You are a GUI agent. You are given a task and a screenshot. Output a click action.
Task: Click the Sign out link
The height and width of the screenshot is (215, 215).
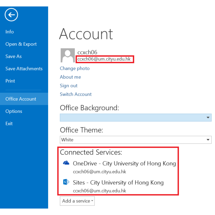point(69,86)
